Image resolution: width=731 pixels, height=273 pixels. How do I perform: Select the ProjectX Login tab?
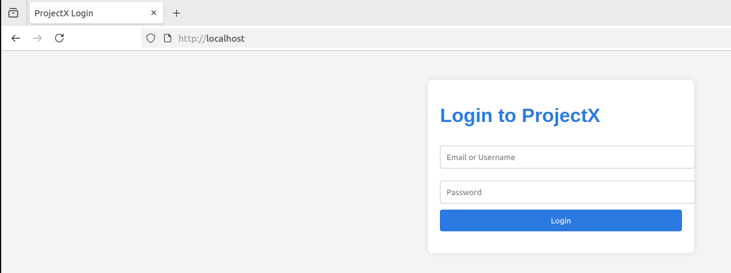tap(85, 13)
